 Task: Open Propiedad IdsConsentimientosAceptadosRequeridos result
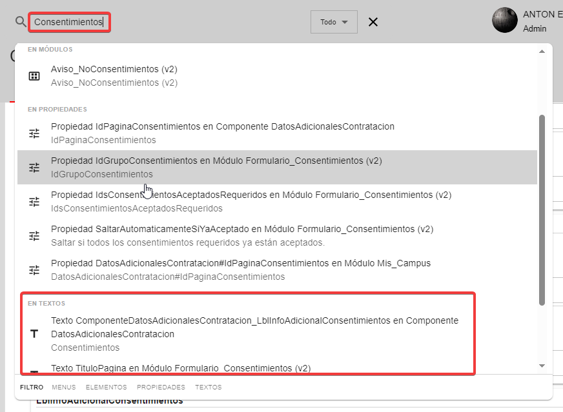tap(277, 202)
